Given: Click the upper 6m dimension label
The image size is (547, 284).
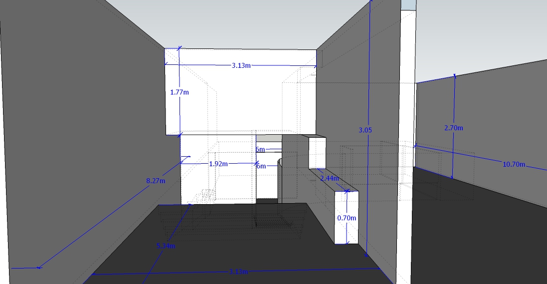Looking at the screenshot, I should [261, 149].
